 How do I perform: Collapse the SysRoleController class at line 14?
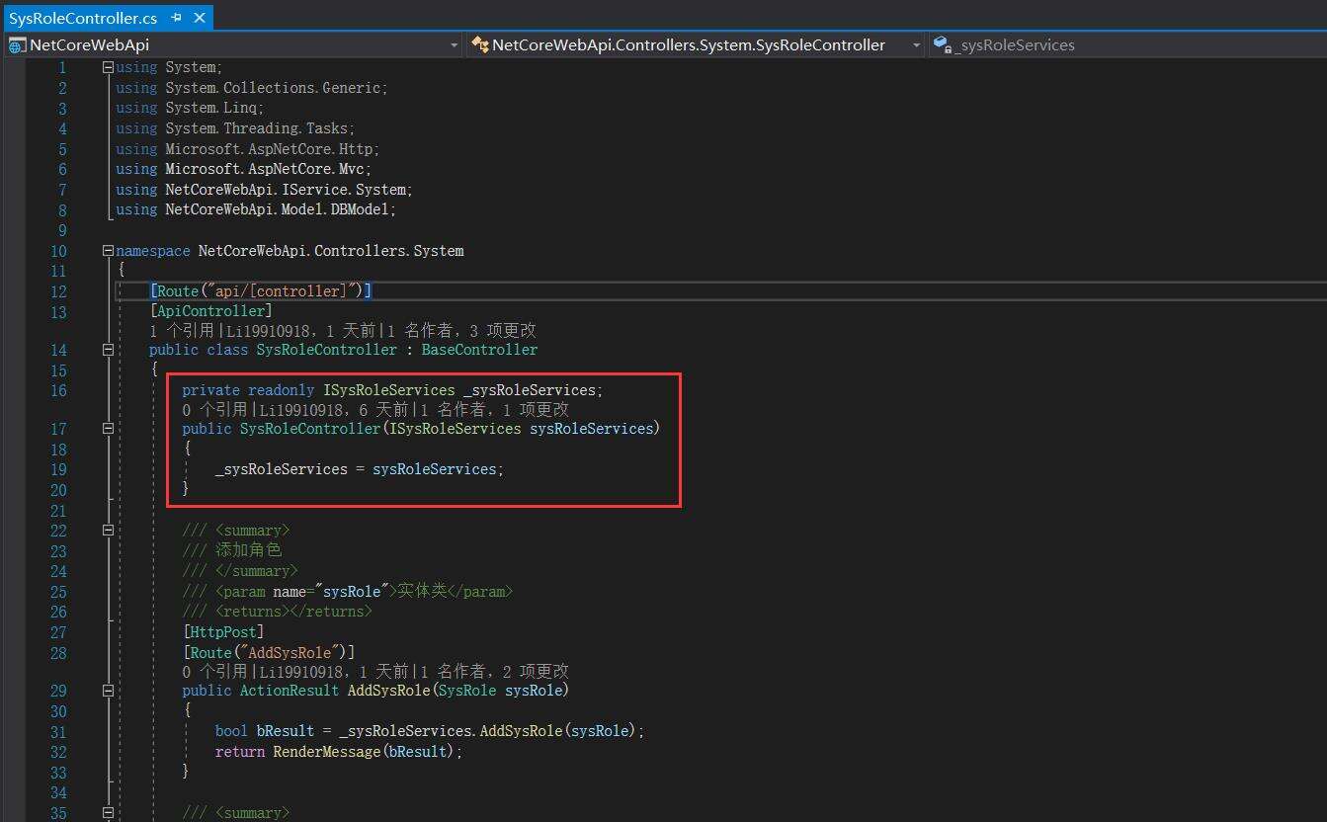108,350
